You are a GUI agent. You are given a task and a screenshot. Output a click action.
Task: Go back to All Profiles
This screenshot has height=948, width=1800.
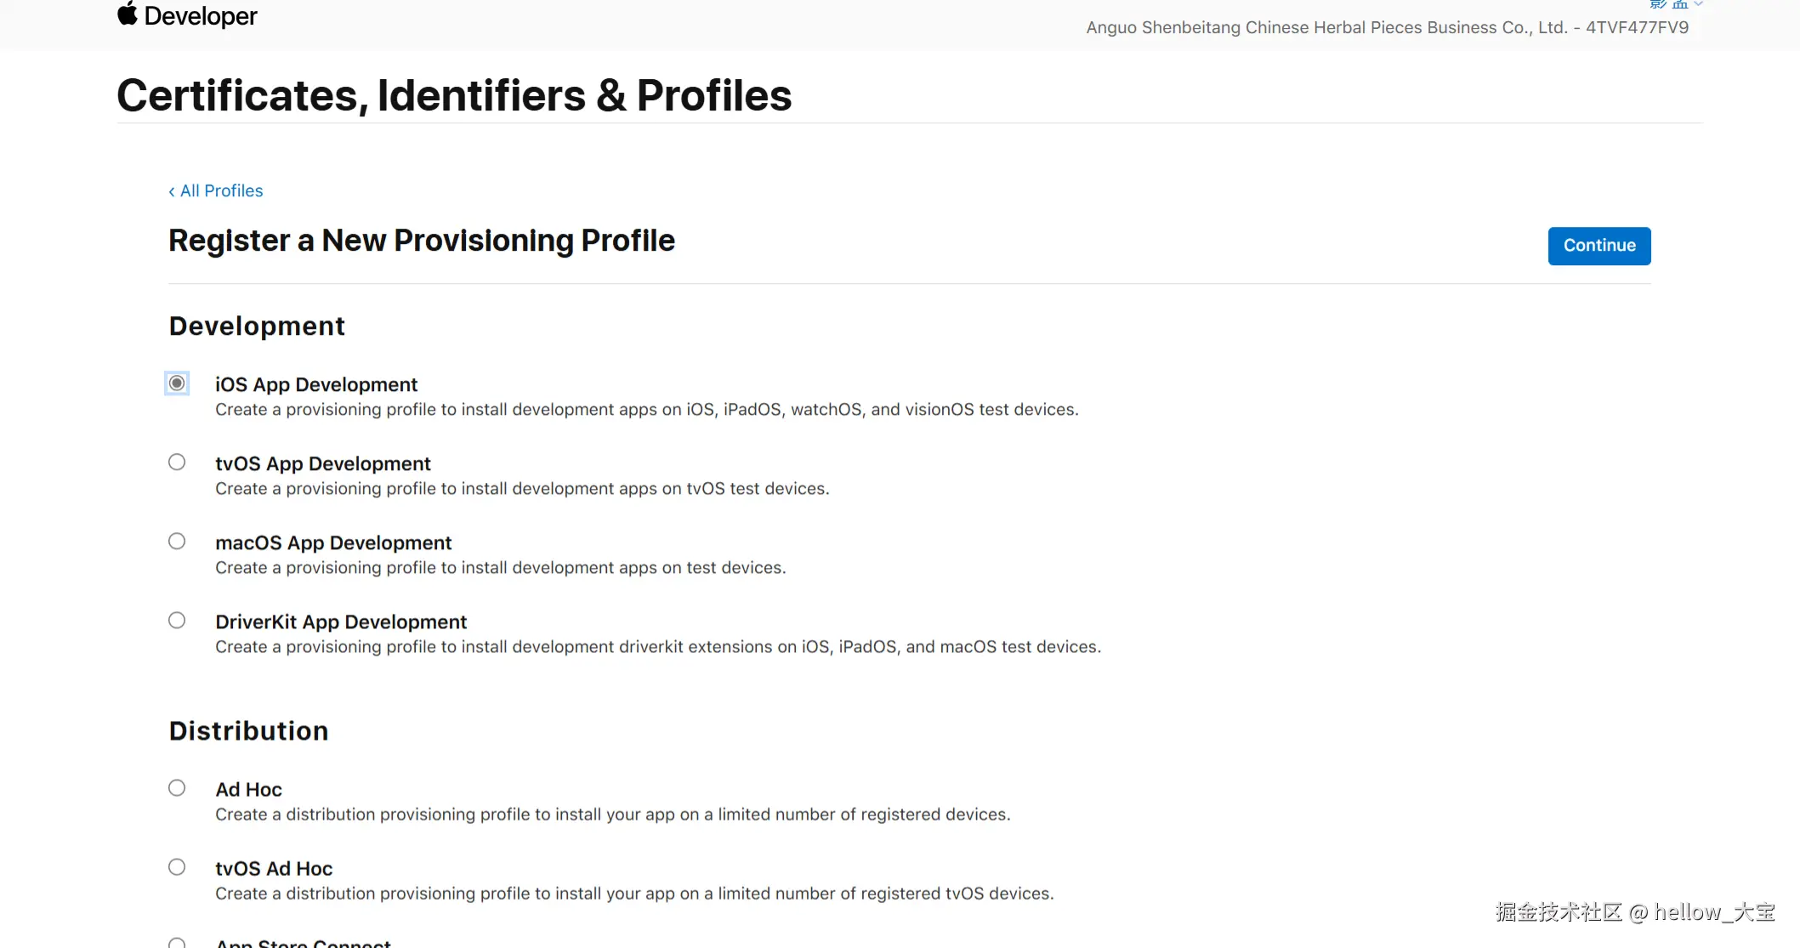click(x=221, y=191)
